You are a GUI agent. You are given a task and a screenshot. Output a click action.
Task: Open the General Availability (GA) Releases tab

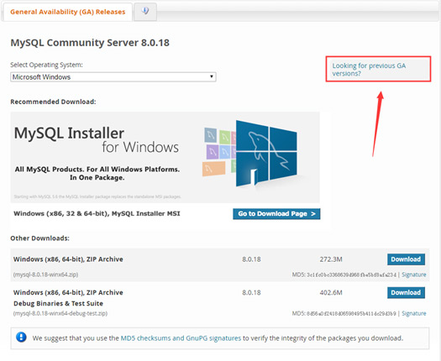tap(67, 12)
